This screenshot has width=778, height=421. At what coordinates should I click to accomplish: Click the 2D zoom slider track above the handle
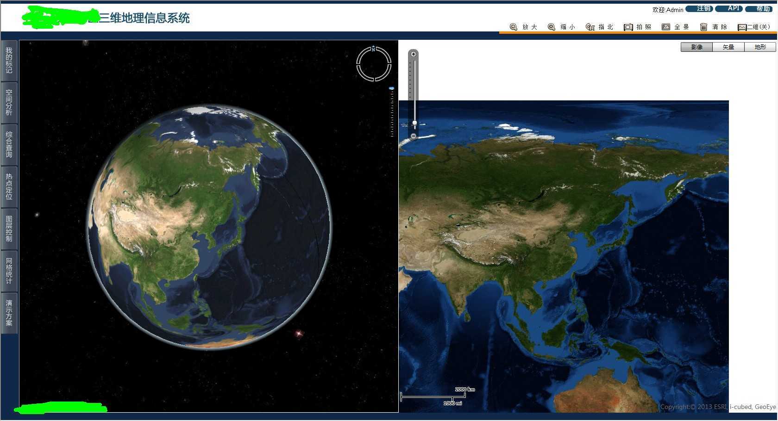click(414, 90)
